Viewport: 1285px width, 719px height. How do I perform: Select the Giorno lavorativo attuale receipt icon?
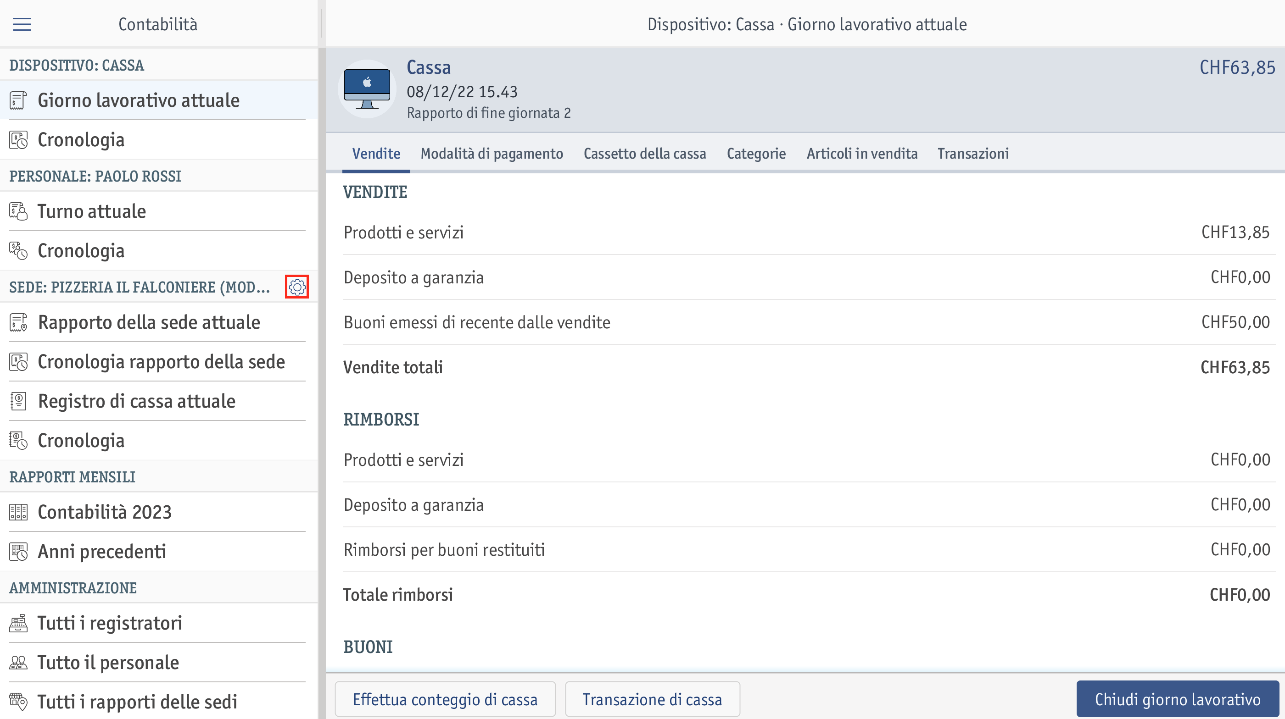[18, 100]
